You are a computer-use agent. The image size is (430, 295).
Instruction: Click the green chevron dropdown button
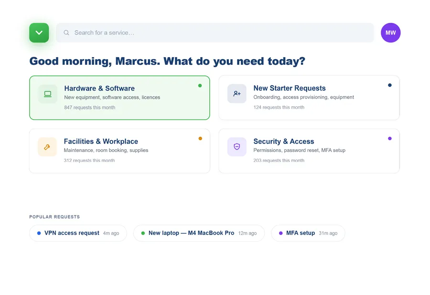pyautogui.click(x=39, y=32)
